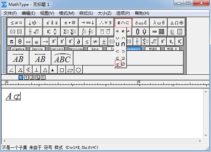Insert the filled black triangle symbol
211x152 pixels.
[x=53, y=70]
